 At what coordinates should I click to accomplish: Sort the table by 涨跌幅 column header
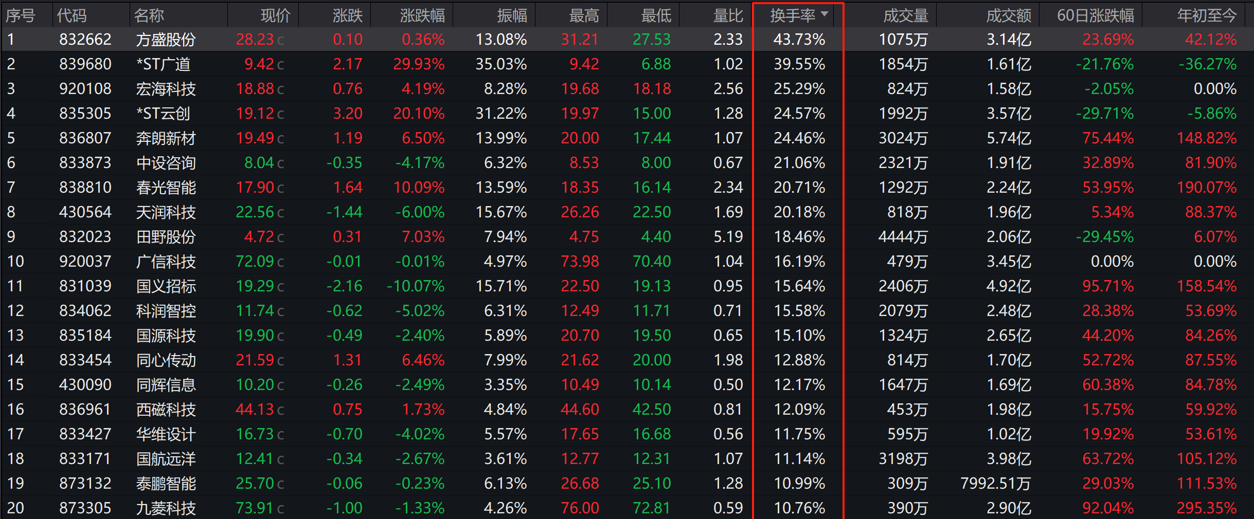pyautogui.click(x=422, y=15)
